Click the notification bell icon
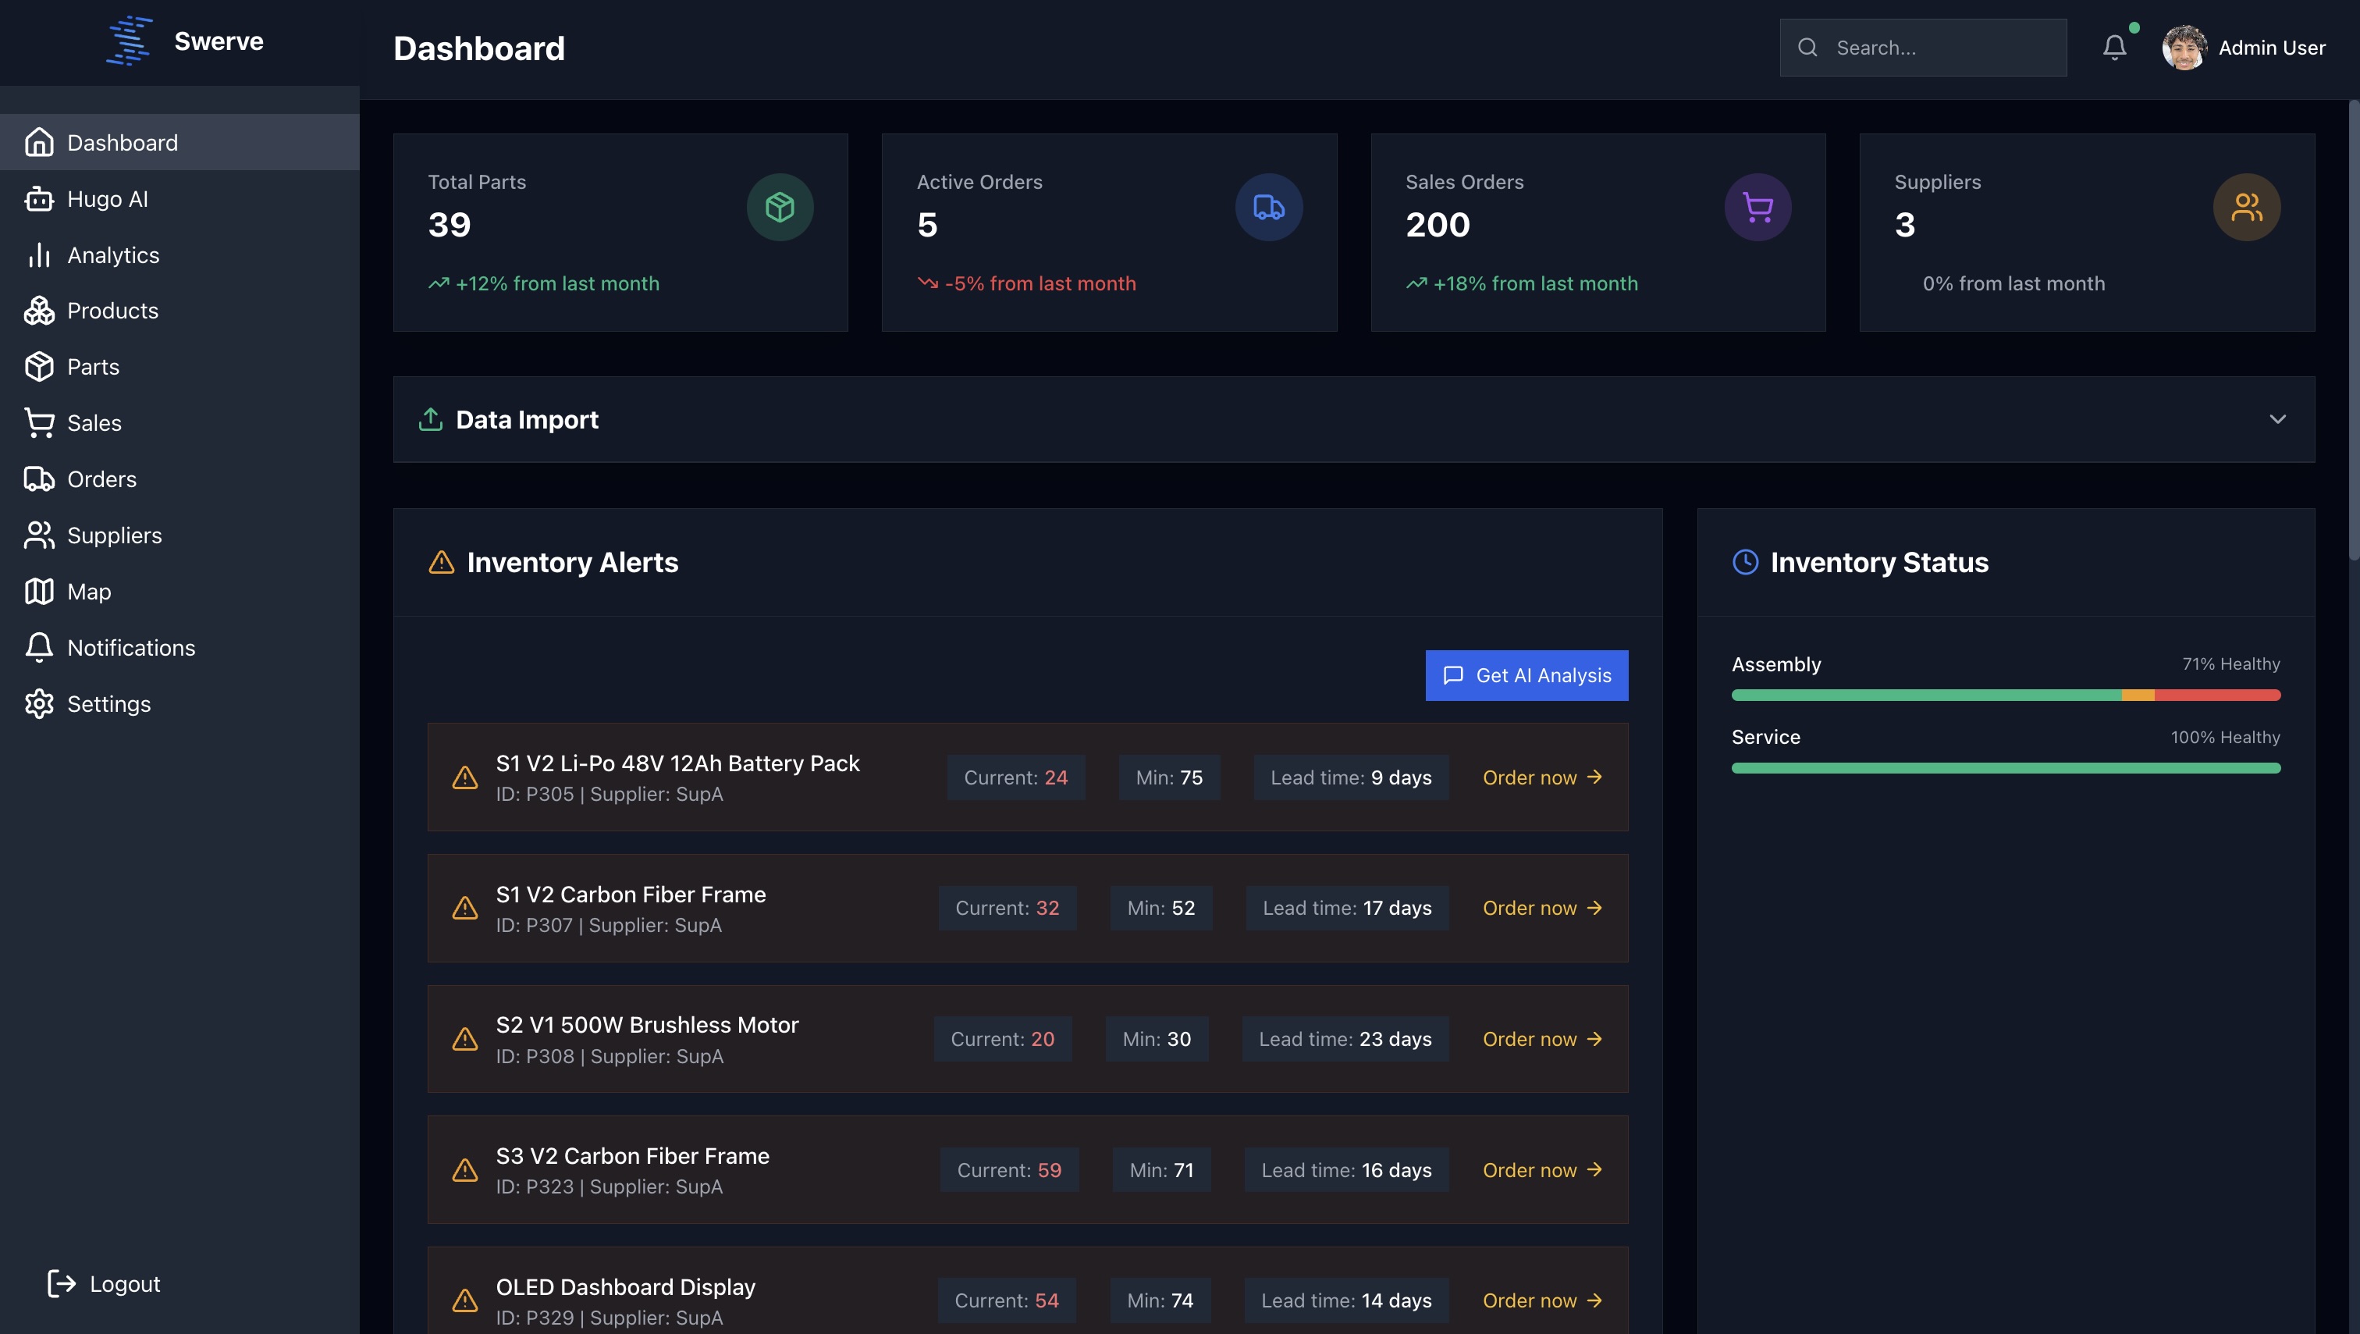The height and width of the screenshot is (1334, 2360). tap(2113, 48)
